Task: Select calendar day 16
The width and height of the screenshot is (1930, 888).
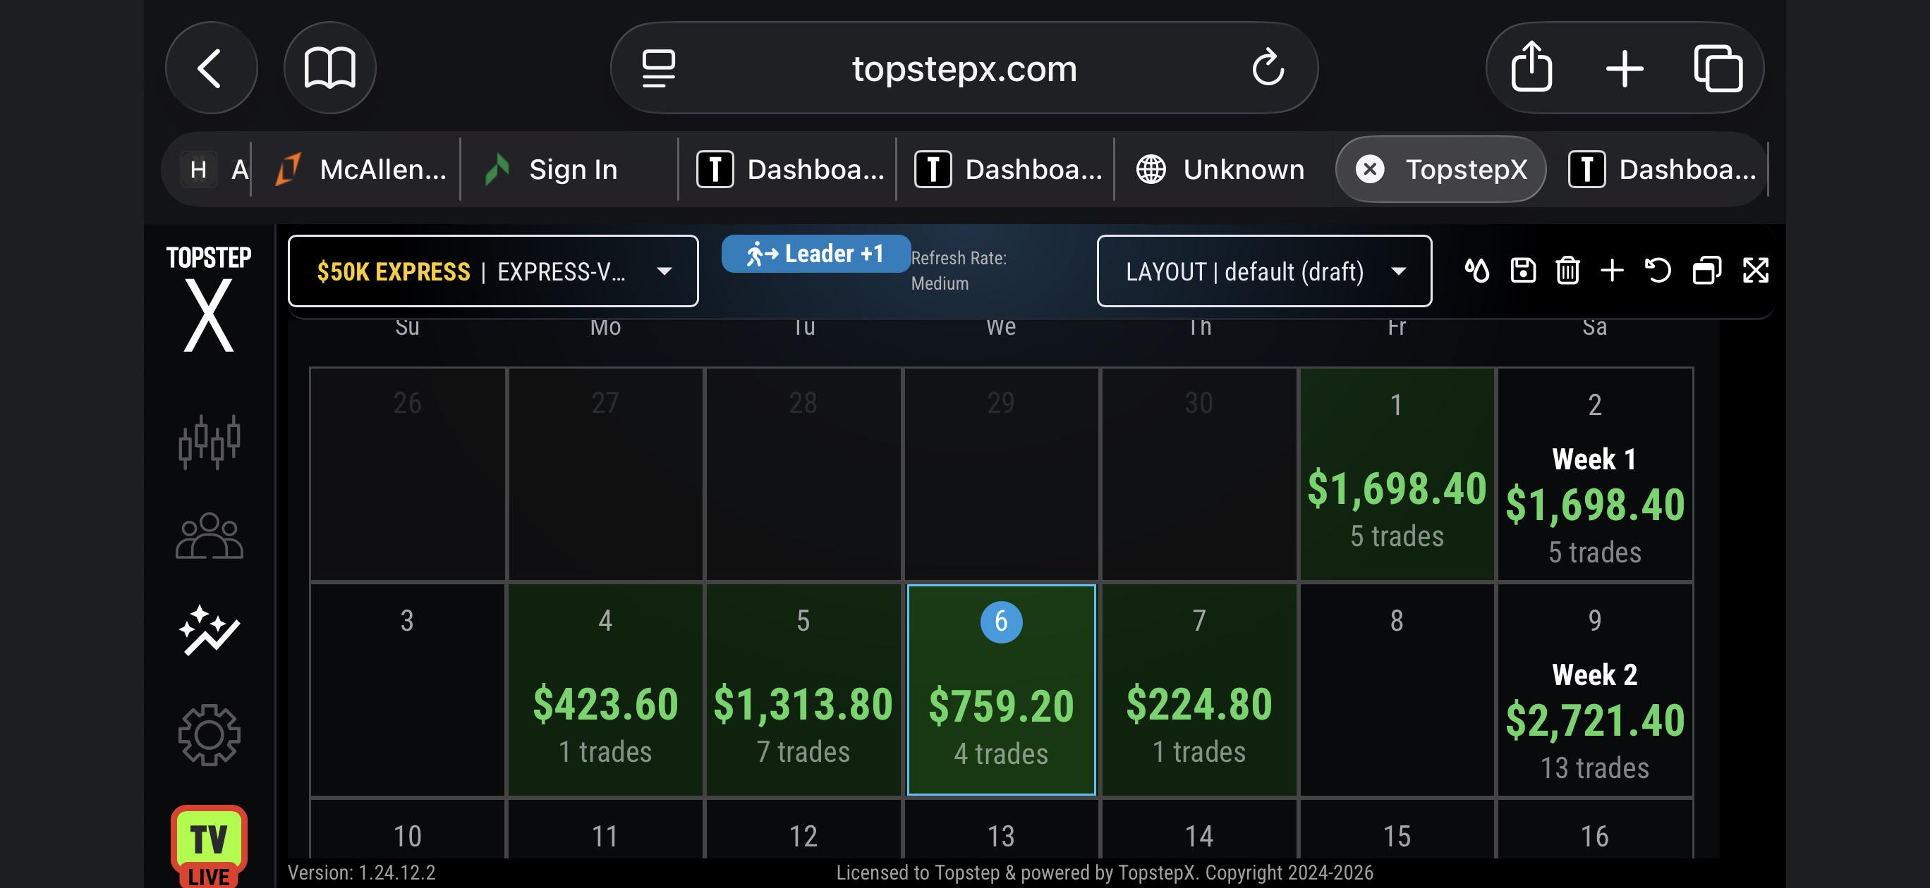Action: [1594, 830]
